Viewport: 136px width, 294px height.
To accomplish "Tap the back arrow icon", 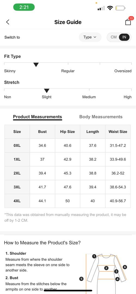I will pyautogui.click(x=8, y=22).
